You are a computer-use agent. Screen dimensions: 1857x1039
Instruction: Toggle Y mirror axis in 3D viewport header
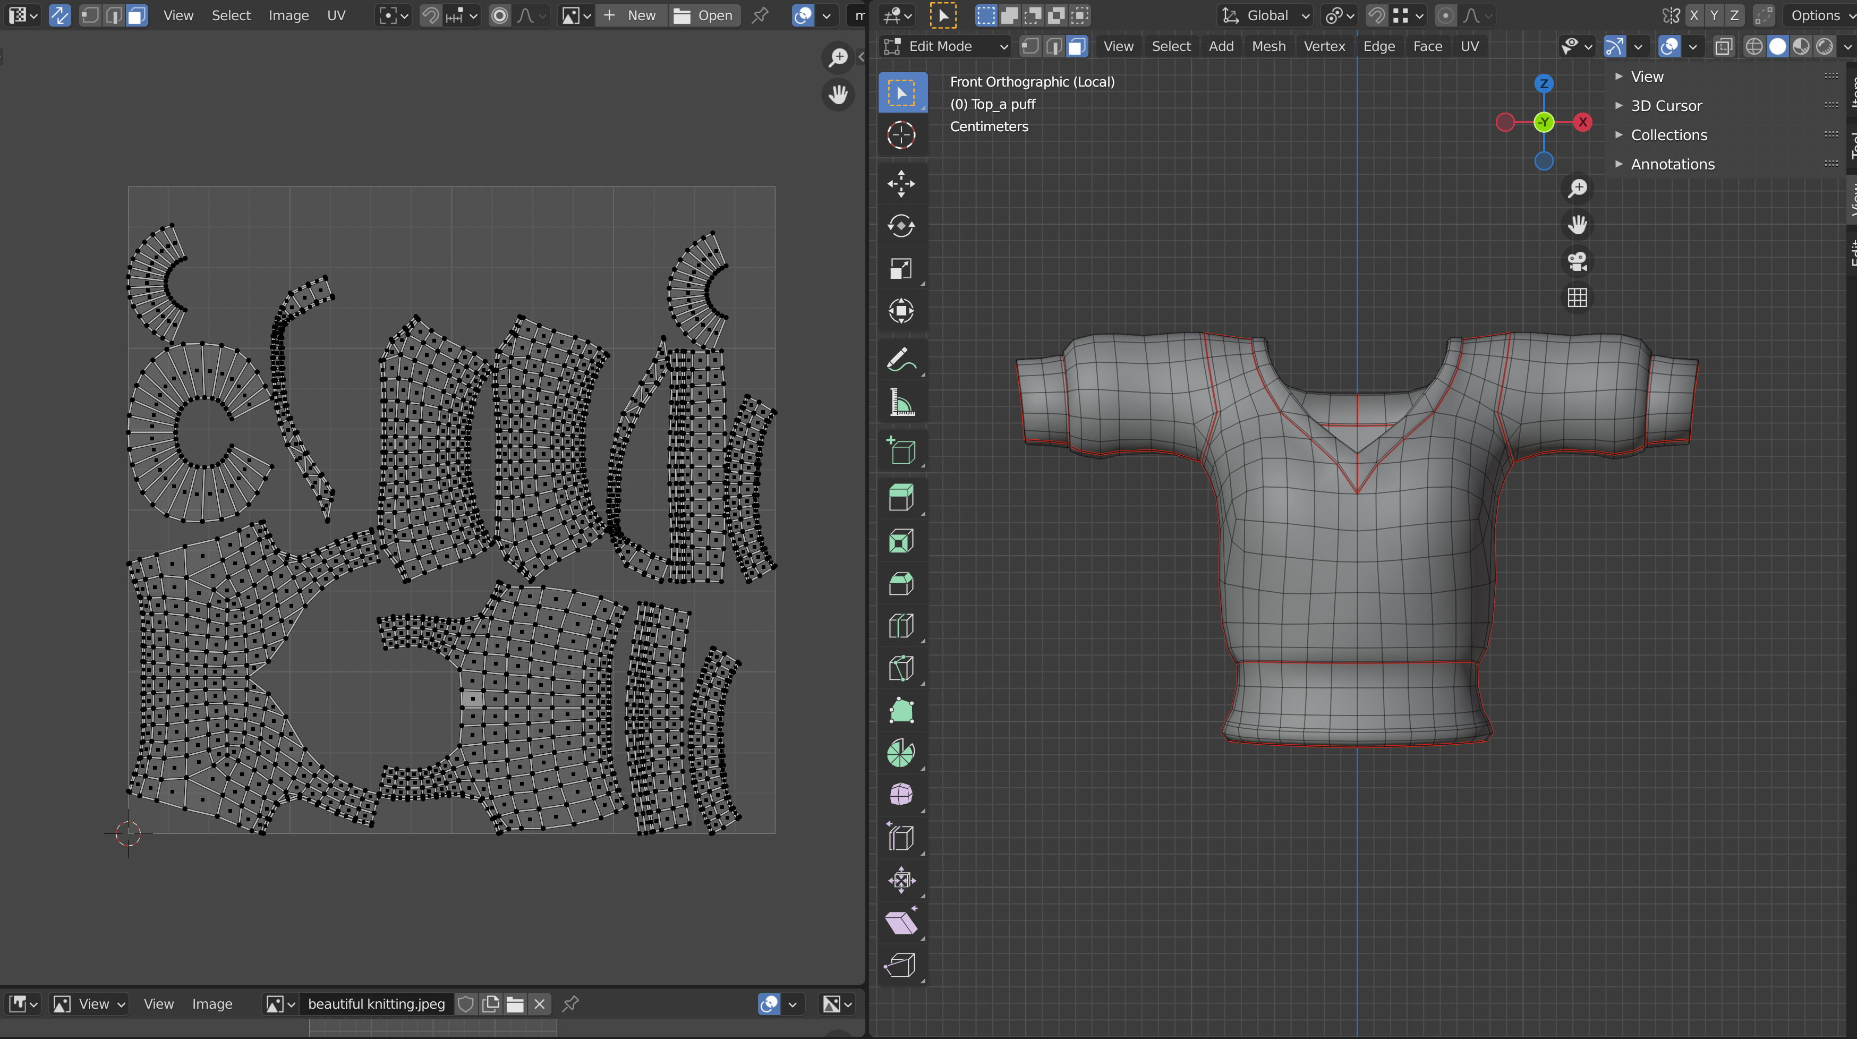pyautogui.click(x=1714, y=15)
